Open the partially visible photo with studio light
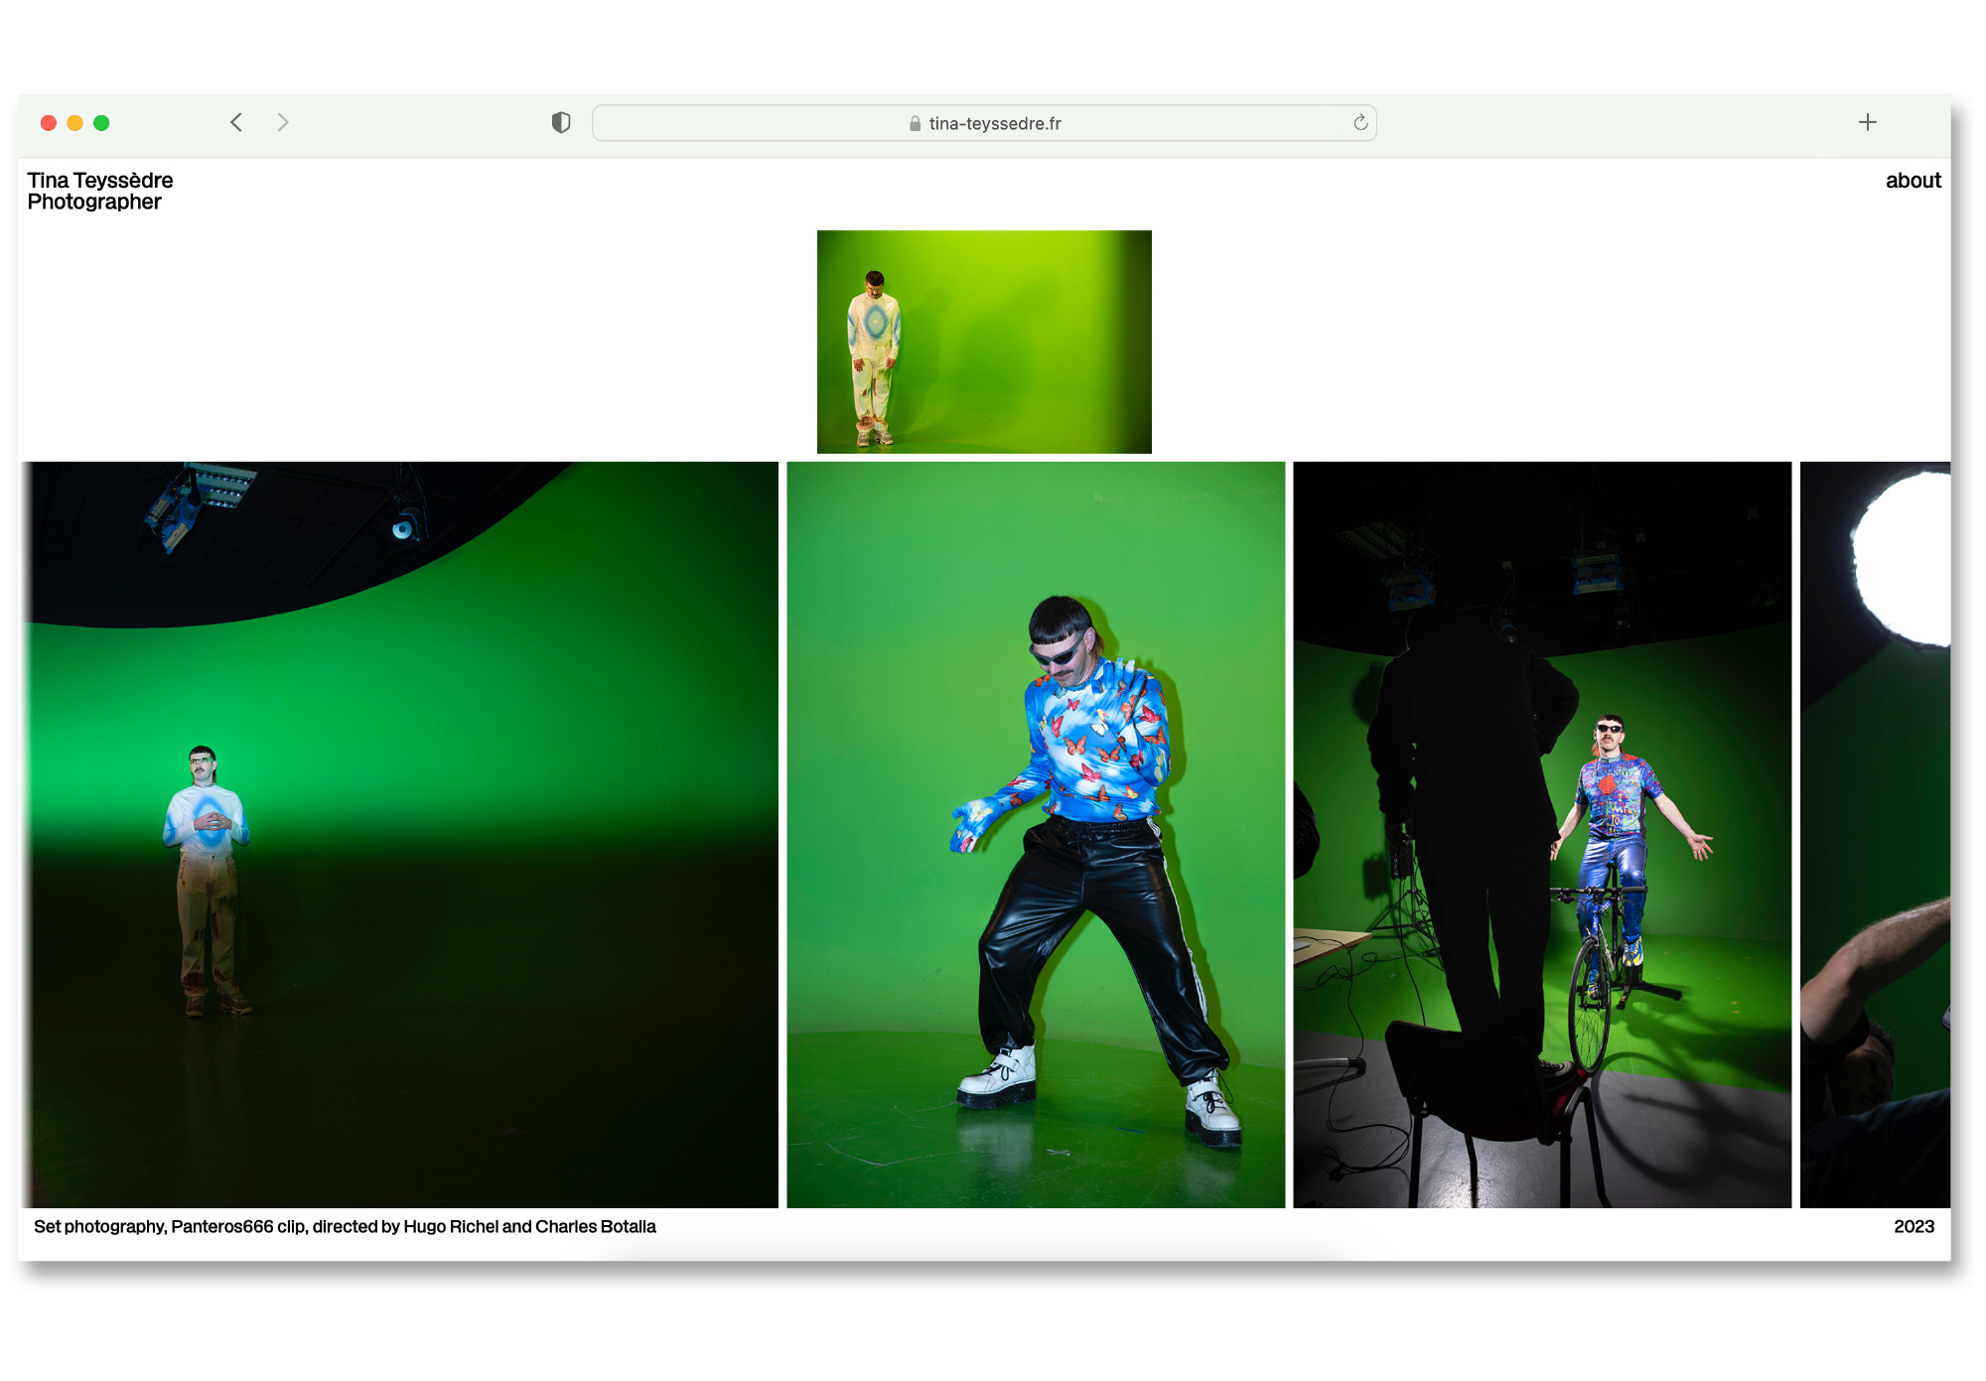The image size is (1986, 1381). [1875, 835]
